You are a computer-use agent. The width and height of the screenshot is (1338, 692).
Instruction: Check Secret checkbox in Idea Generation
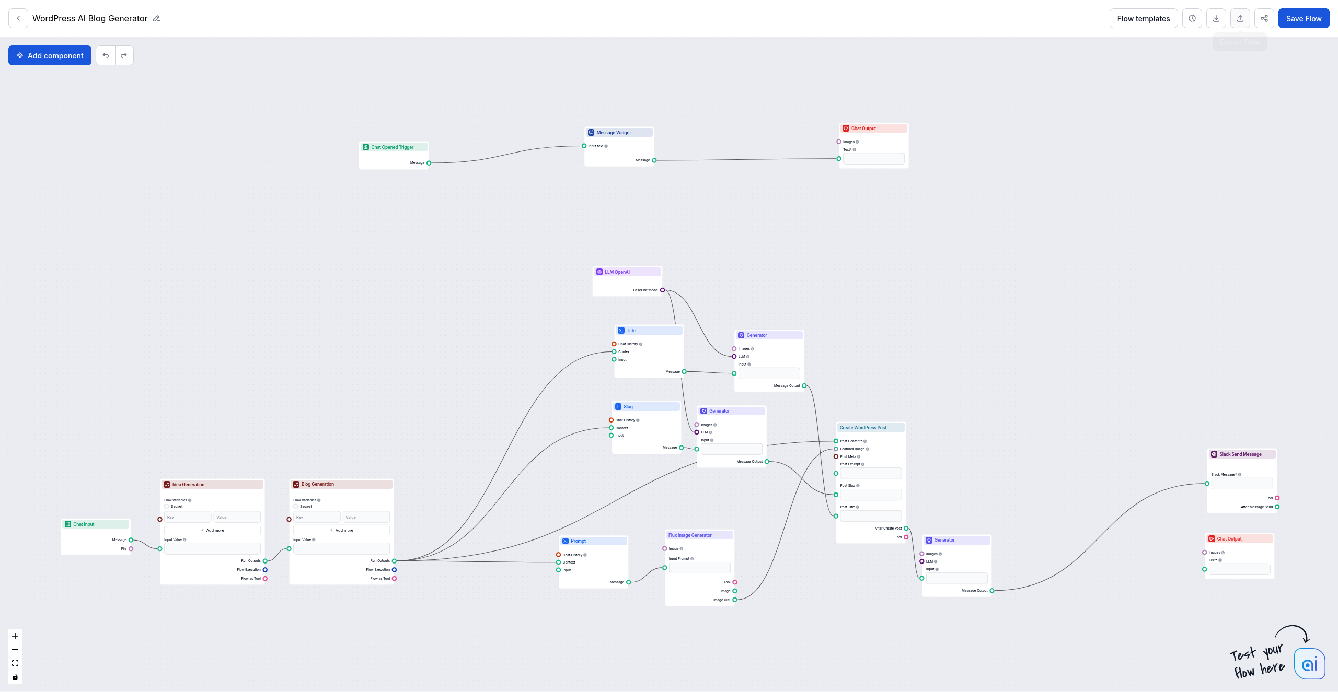pyautogui.click(x=167, y=506)
